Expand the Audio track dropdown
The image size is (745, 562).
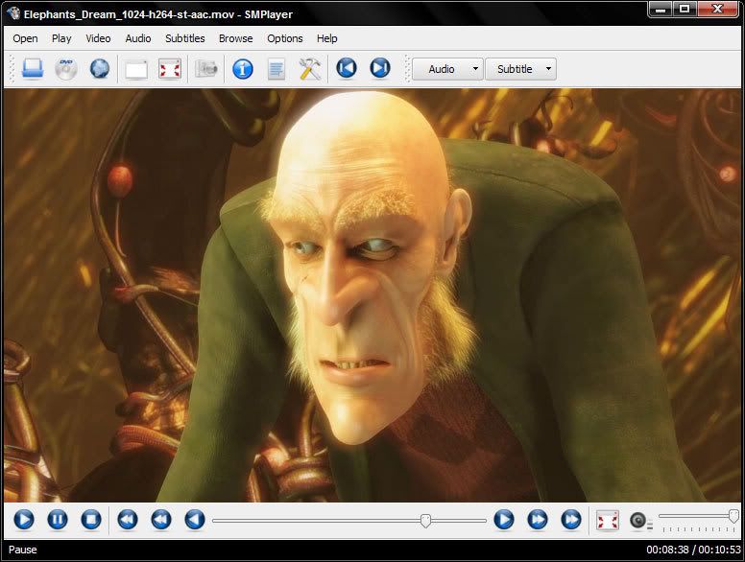(x=447, y=69)
